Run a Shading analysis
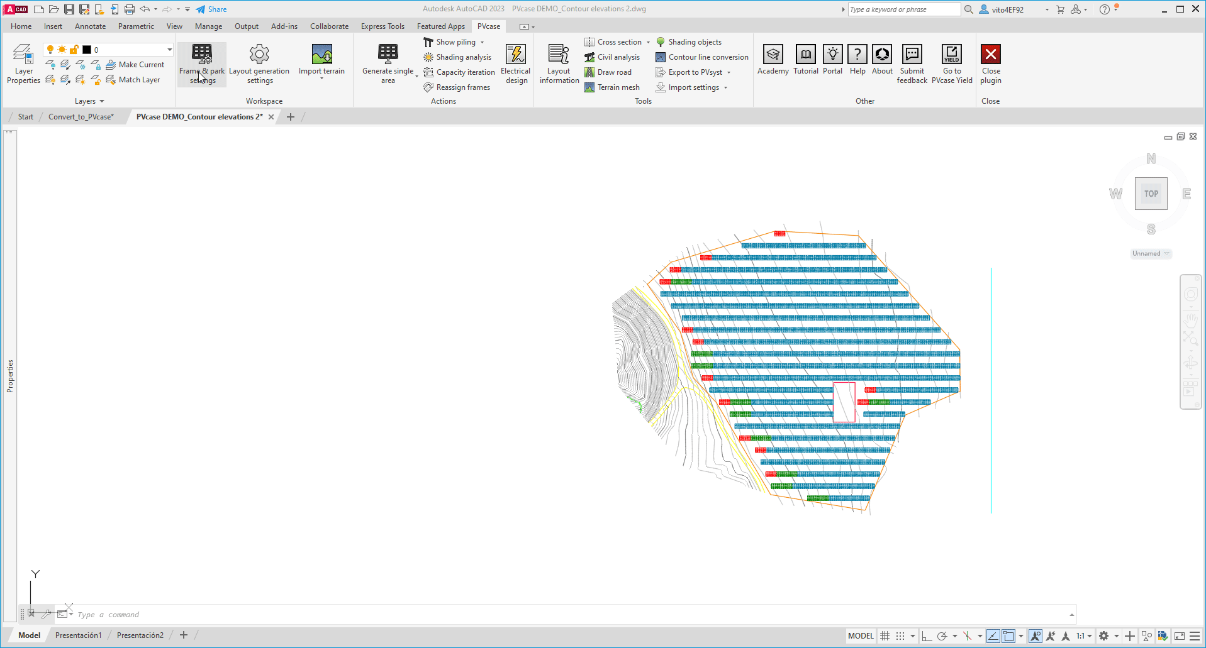This screenshot has height=648, width=1206. (x=457, y=57)
